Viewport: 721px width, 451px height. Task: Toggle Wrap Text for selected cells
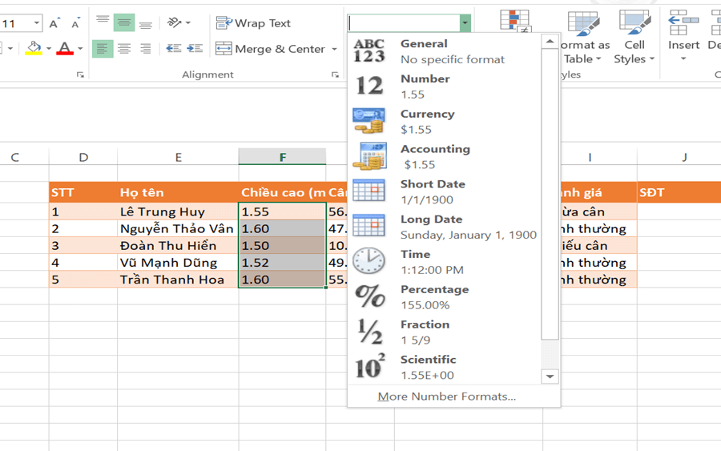pyautogui.click(x=253, y=23)
